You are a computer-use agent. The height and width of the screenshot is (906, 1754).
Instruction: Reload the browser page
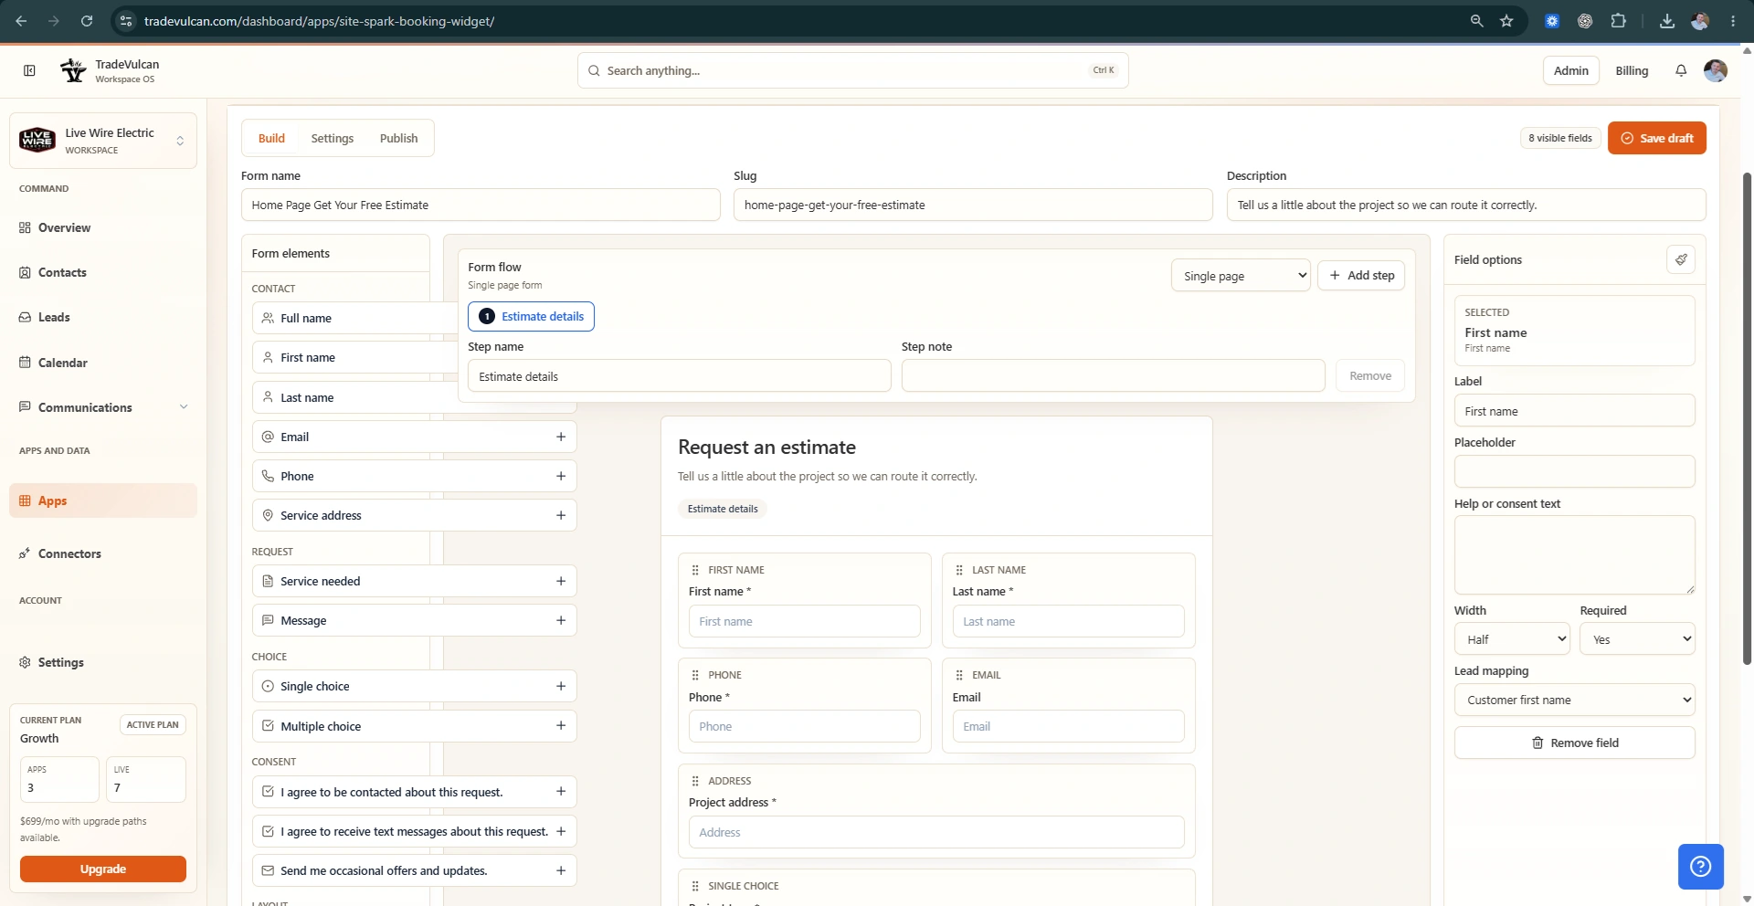pyautogui.click(x=87, y=21)
